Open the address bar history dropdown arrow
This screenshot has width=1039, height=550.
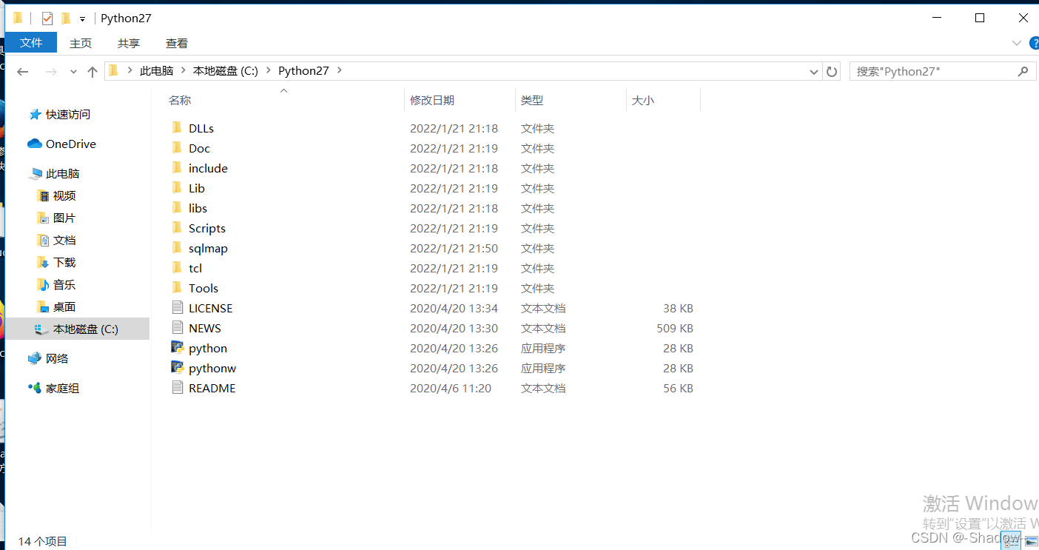coord(813,70)
